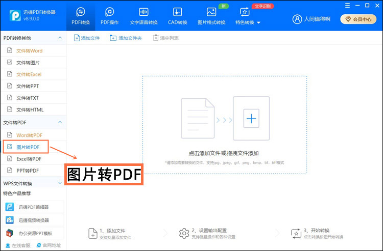Select Word转PDF in the sidebar
This screenshot has width=383, height=251.
click(34, 135)
